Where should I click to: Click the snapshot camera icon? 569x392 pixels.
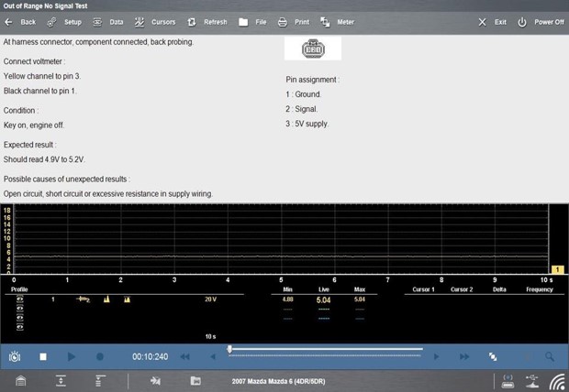click(15, 356)
